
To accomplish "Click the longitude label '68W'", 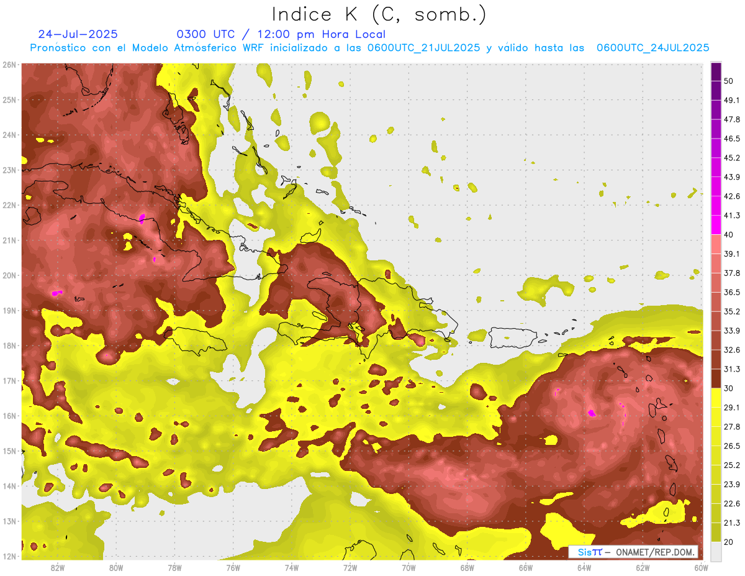I will pyautogui.click(x=467, y=568).
